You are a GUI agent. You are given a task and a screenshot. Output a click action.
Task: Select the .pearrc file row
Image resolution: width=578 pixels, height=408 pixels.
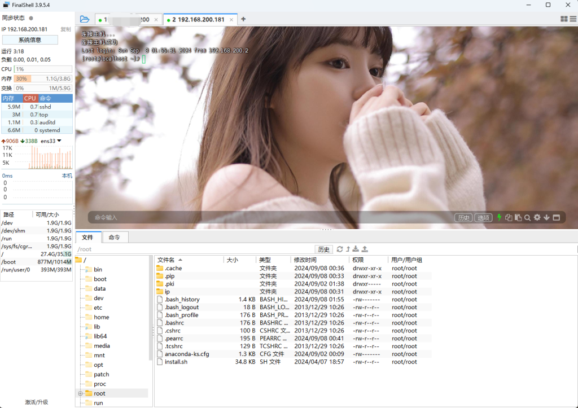pos(293,339)
